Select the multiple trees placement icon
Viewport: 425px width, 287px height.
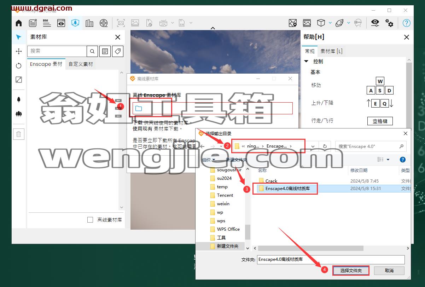(x=19, y=114)
